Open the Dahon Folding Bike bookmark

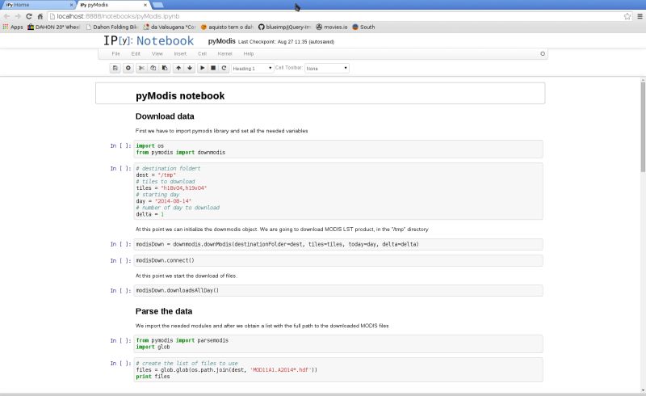coord(111,27)
